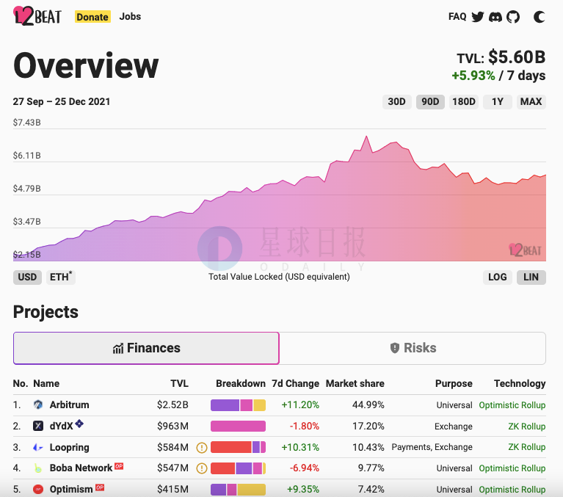
Task: Click the Optimism project logo
Action: 38,489
